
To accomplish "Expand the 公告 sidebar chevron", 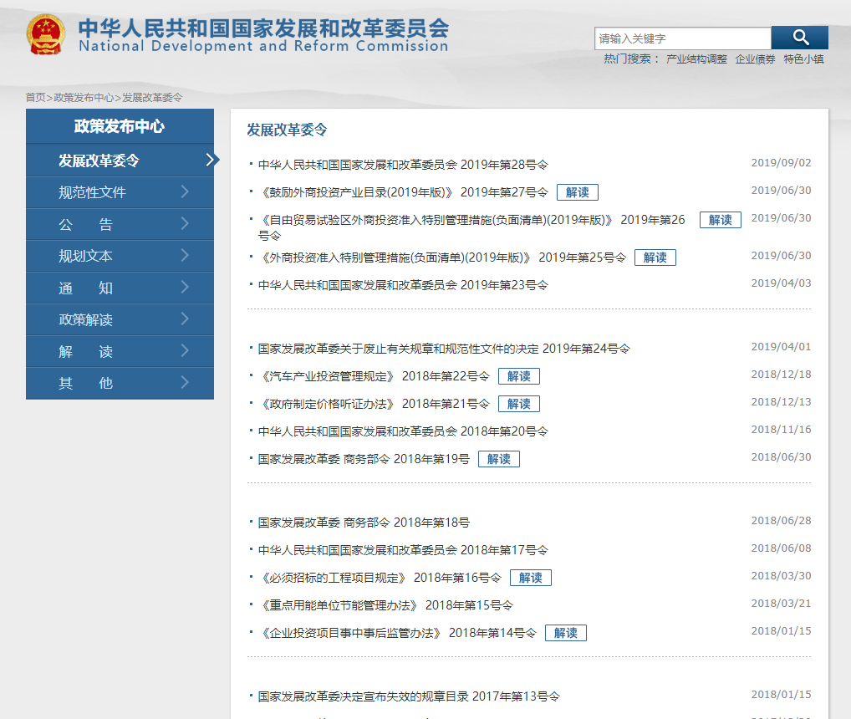I will [x=185, y=224].
